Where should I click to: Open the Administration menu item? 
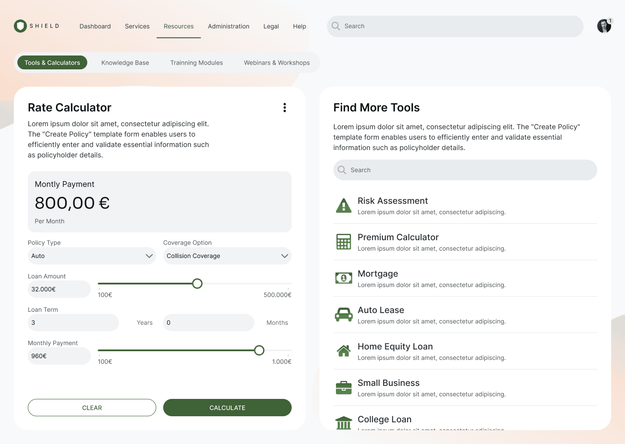(x=228, y=26)
